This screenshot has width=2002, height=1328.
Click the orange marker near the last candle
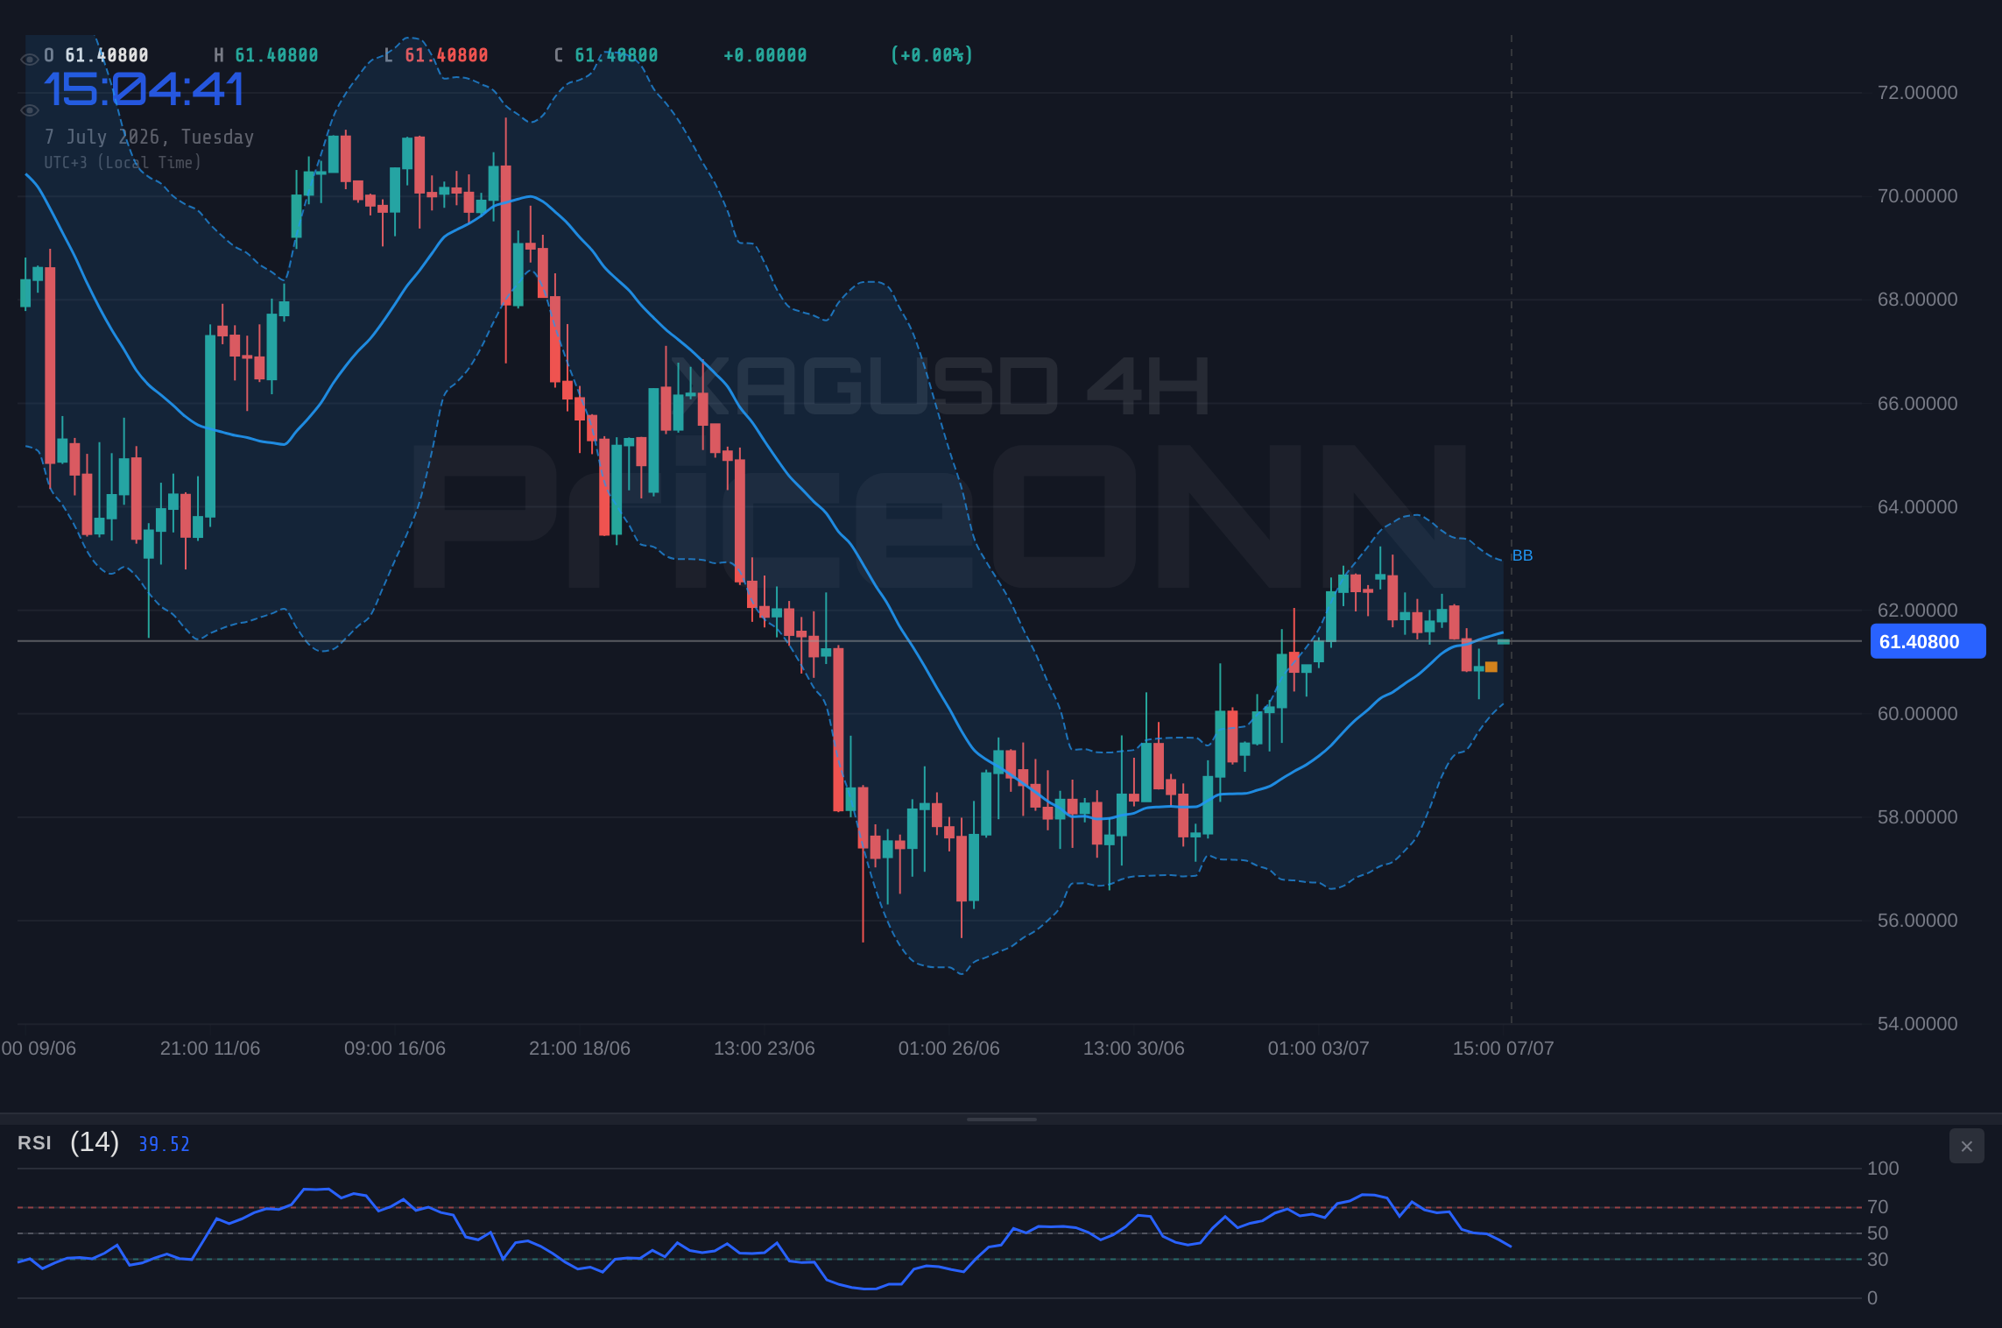click(1491, 668)
